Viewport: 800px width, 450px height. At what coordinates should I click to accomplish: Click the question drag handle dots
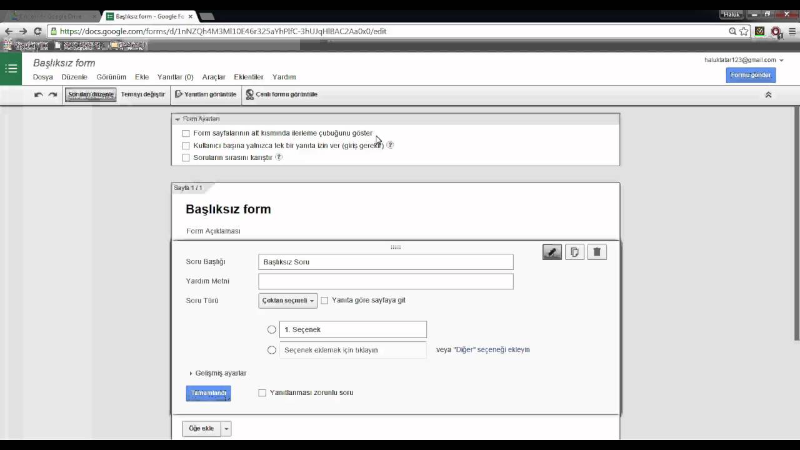tap(396, 247)
